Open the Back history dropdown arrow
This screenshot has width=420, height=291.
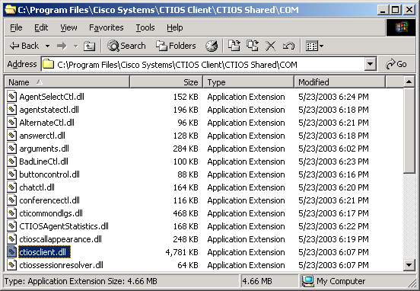click(47, 46)
